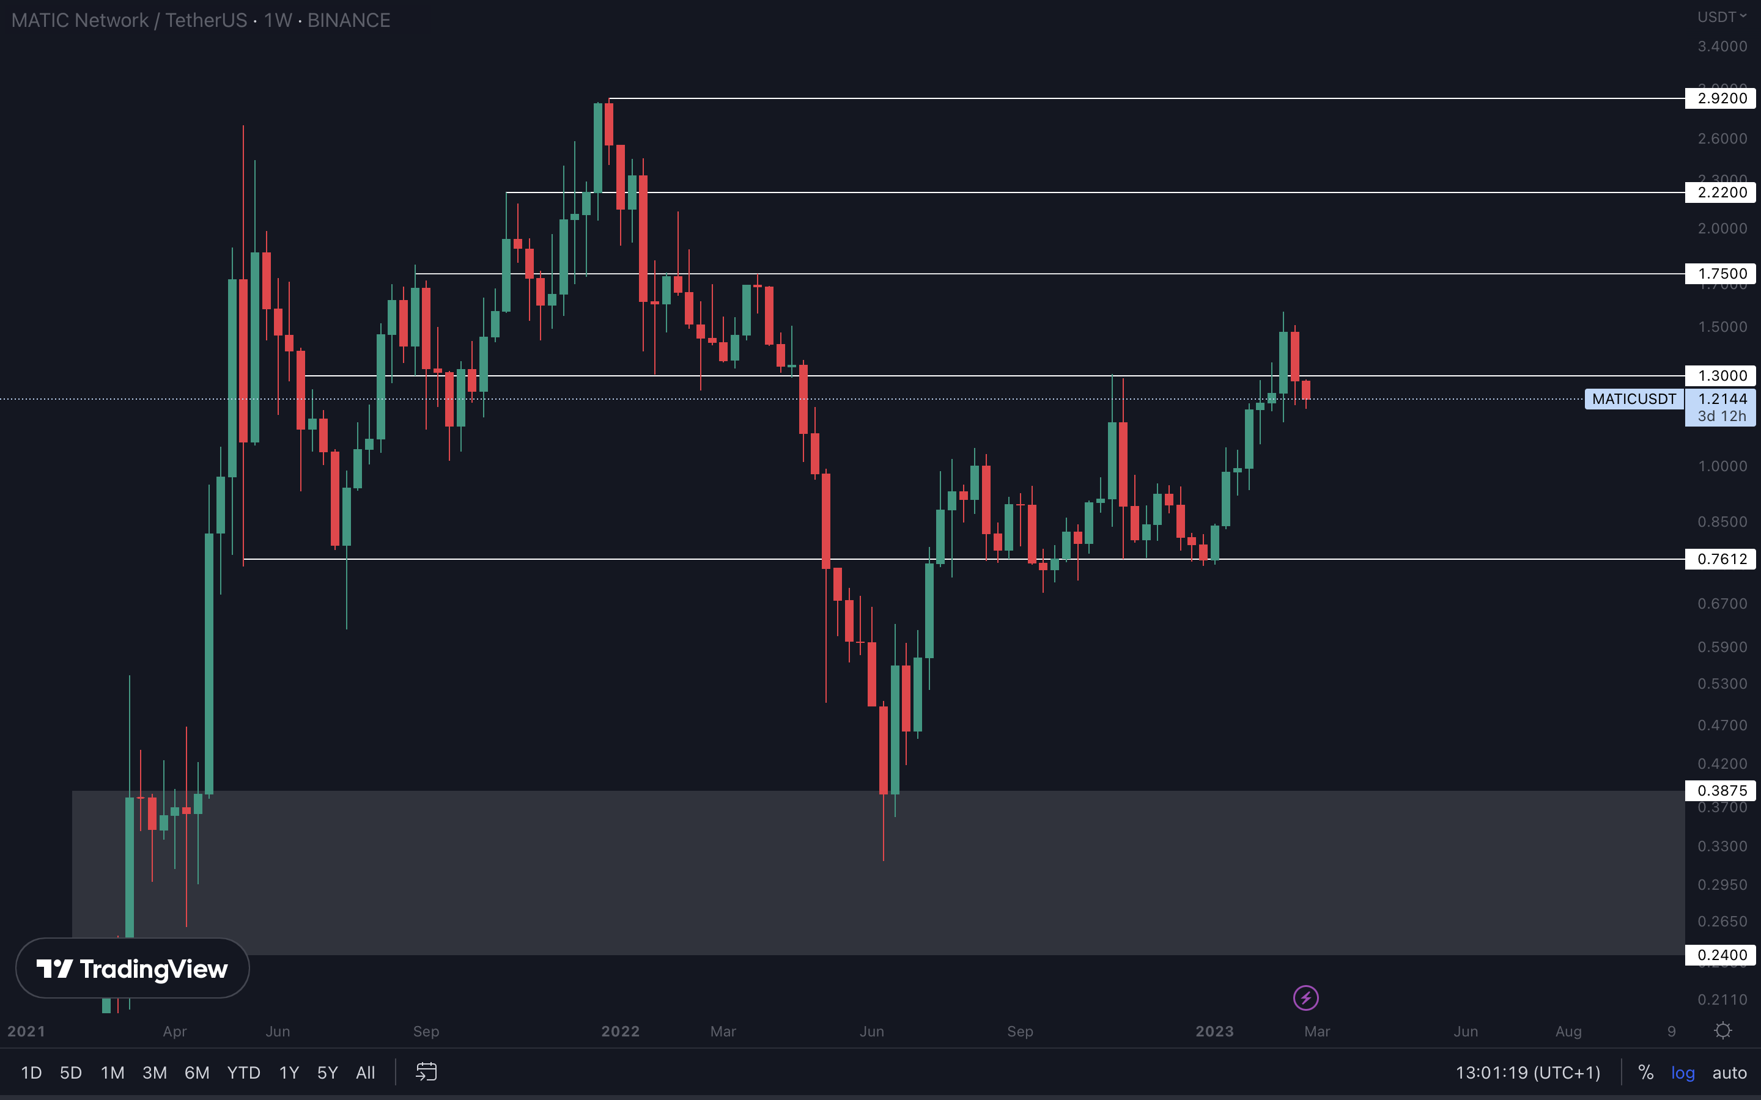Switch to the YTD range
The image size is (1761, 1100).
point(243,1072)
